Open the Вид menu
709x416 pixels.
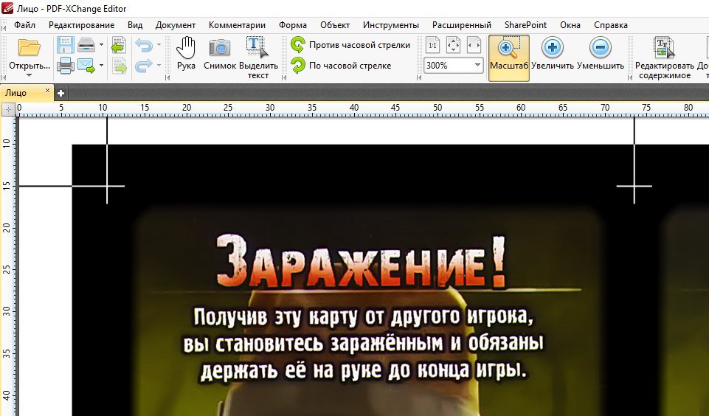[135, 25]
